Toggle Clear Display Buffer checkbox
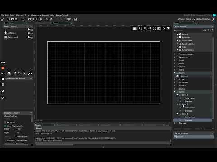The width and height of the screenshot is (217, 162). [x=5, y=126]
